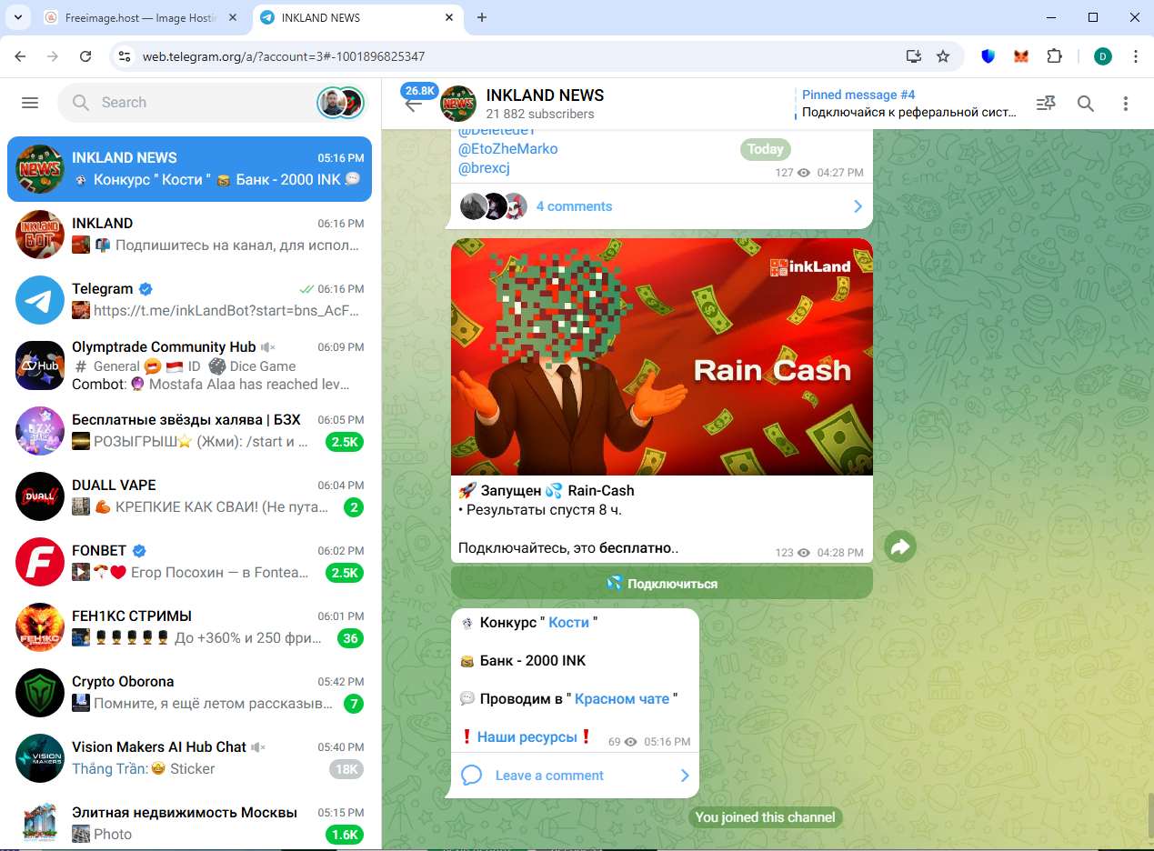
Task: Open the channel three-dot more menu
Action: coord(1126,104)
